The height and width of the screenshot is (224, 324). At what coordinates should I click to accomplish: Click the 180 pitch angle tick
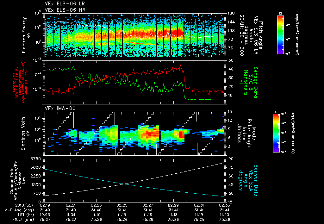pyautogui.click(x=231, y=13)
